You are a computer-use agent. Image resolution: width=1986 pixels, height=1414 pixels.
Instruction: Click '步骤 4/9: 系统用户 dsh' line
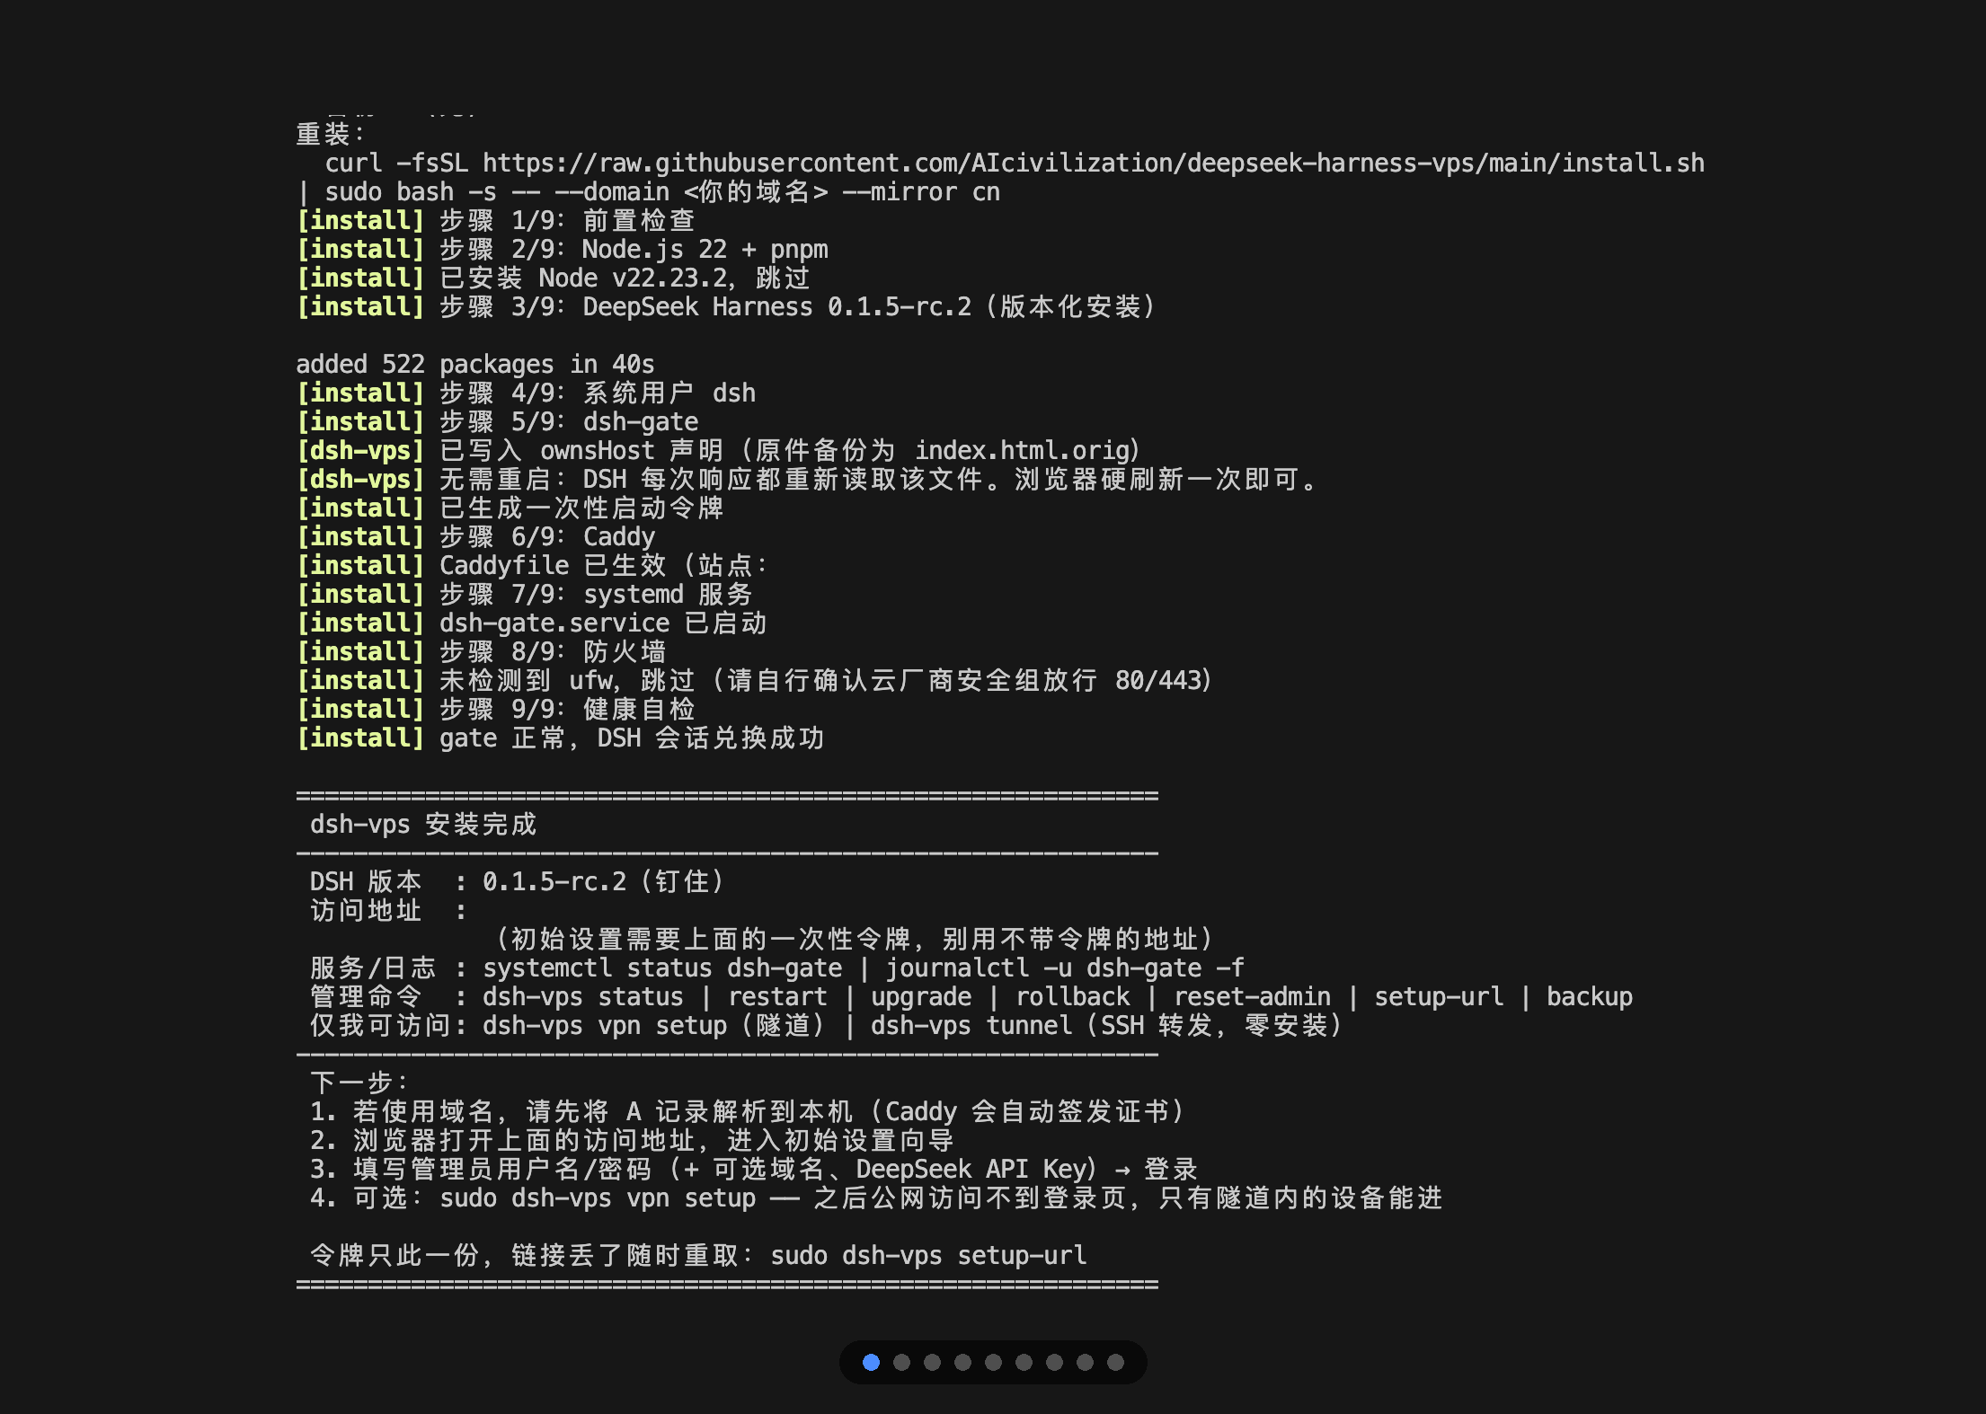[x=526, y=393]
